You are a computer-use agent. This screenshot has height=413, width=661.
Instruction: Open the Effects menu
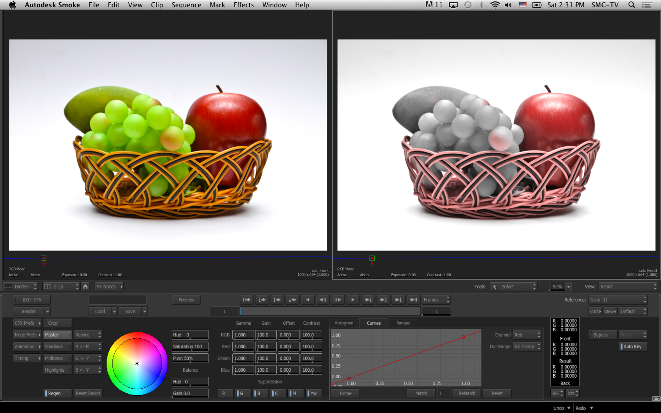tap(243, 5)
